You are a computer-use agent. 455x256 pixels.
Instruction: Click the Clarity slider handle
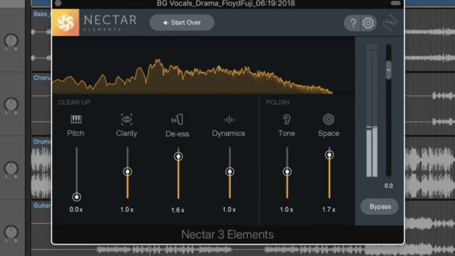127,172
